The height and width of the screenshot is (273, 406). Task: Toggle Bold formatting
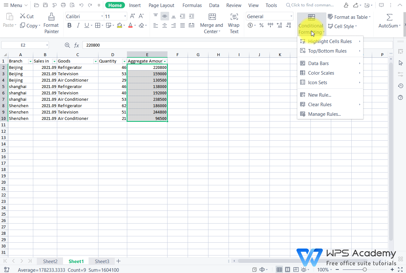tap(70, 26)
